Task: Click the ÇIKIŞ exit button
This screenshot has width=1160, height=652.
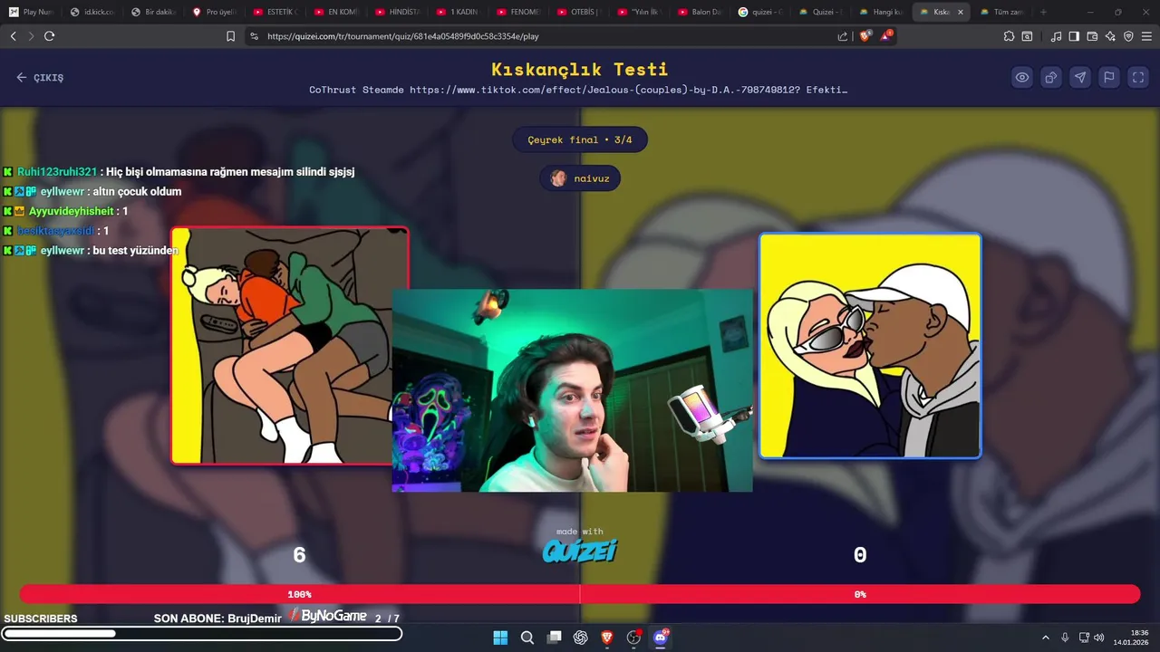Action: (x=40, y=78)
